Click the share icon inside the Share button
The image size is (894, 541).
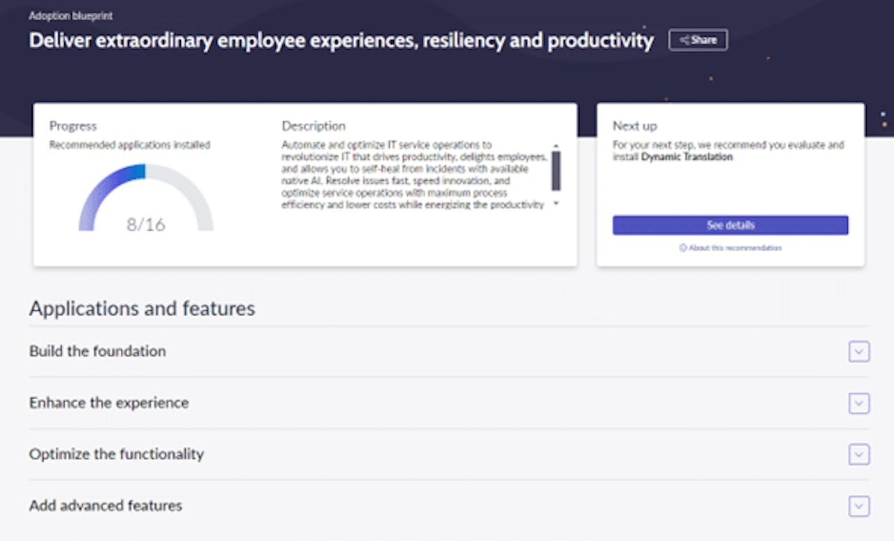(685, 40)
